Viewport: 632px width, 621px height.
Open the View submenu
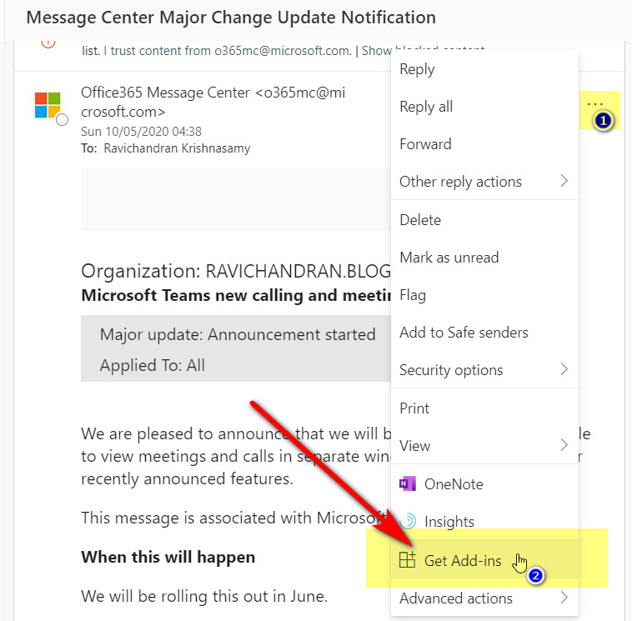click(564, 445)
